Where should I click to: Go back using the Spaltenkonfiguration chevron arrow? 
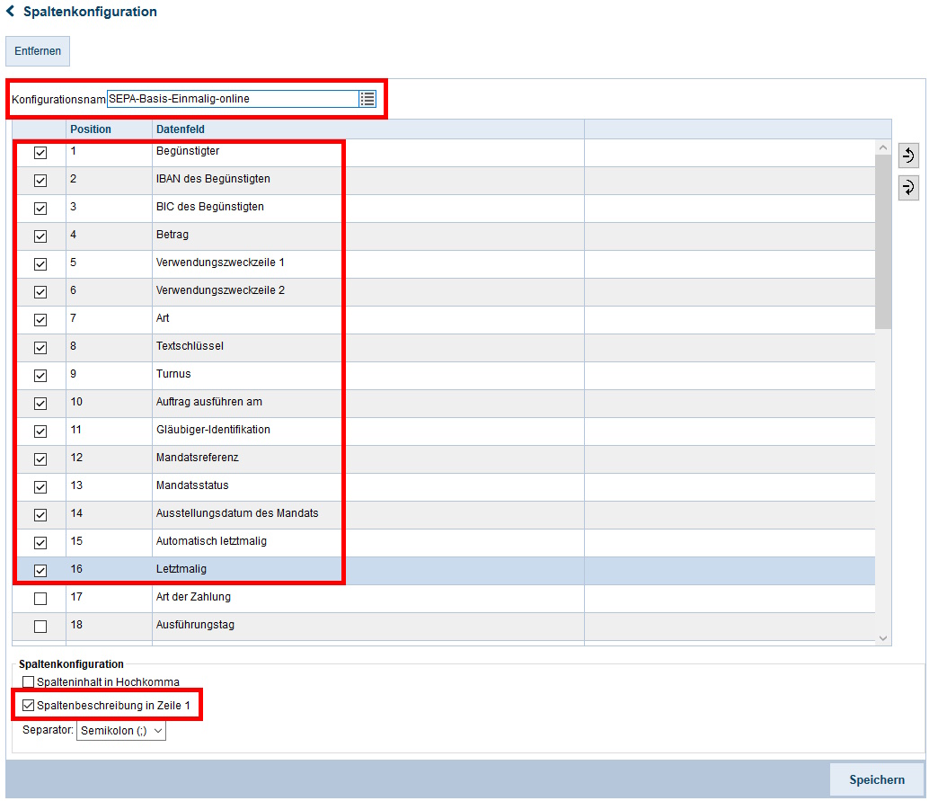[10, 12]
